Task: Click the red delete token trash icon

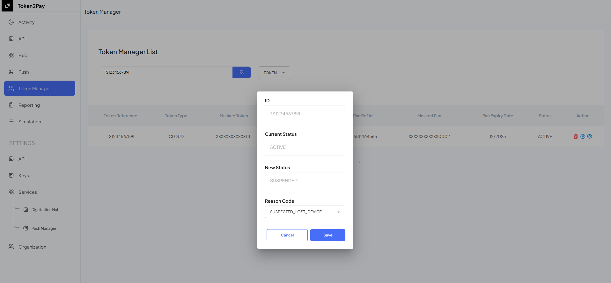Action: pyautogui.click(x=576, y=136)
